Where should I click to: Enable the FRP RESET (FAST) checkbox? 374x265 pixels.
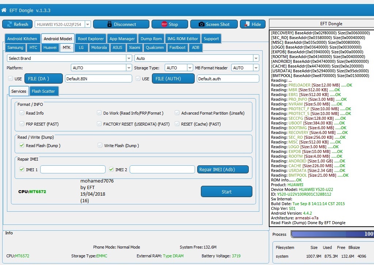pyautogui.click(x=22, y=124)
